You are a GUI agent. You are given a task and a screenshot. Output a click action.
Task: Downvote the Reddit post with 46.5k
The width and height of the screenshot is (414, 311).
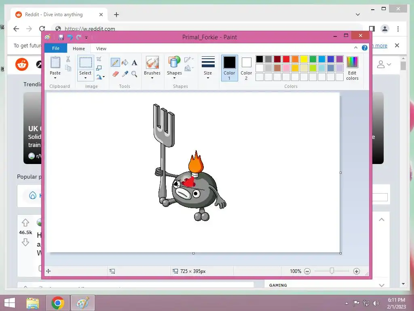pyautogui.click(x=25, y=242)
